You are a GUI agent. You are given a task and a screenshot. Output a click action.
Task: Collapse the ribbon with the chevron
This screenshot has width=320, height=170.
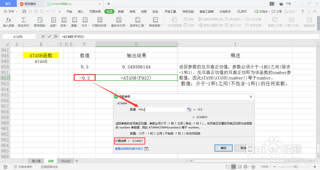315,11
